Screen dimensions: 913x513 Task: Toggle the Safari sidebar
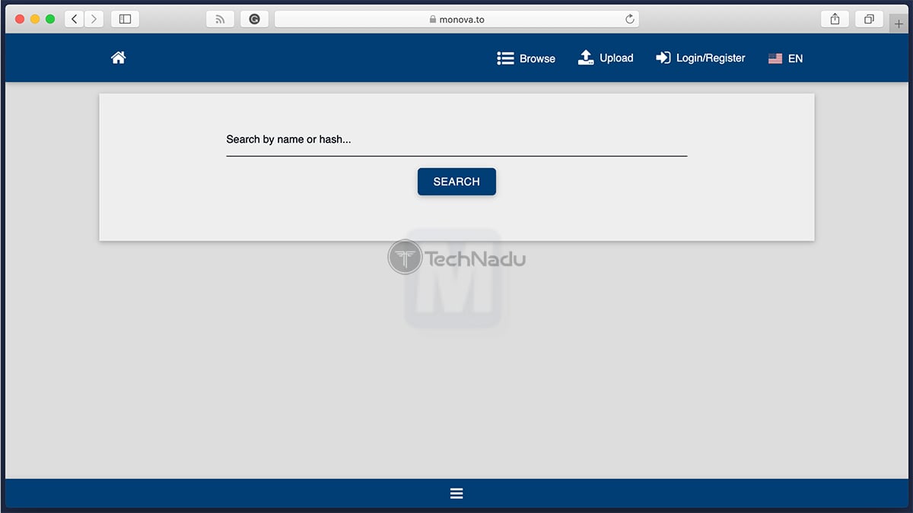point(126,19)
